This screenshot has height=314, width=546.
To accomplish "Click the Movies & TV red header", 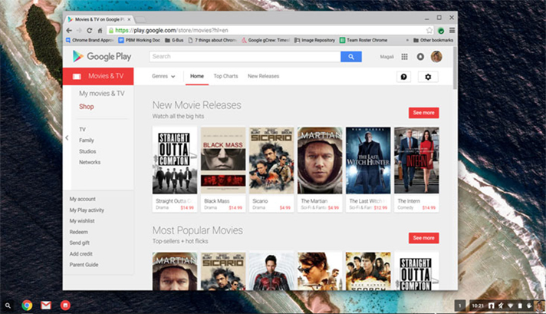I will [x=98, y=76].
